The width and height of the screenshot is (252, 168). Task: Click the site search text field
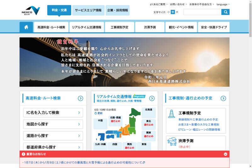click(x=202, y=12)
